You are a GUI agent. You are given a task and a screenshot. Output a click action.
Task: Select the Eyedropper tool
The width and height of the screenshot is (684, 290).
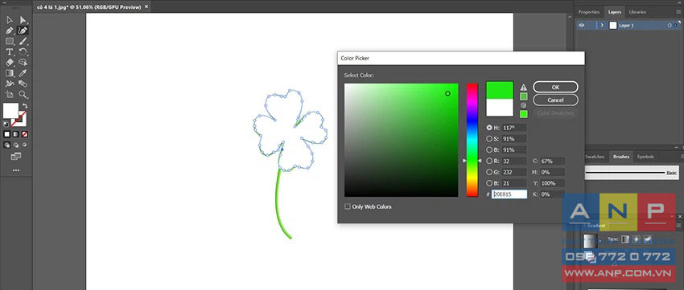tap(23, 73)
